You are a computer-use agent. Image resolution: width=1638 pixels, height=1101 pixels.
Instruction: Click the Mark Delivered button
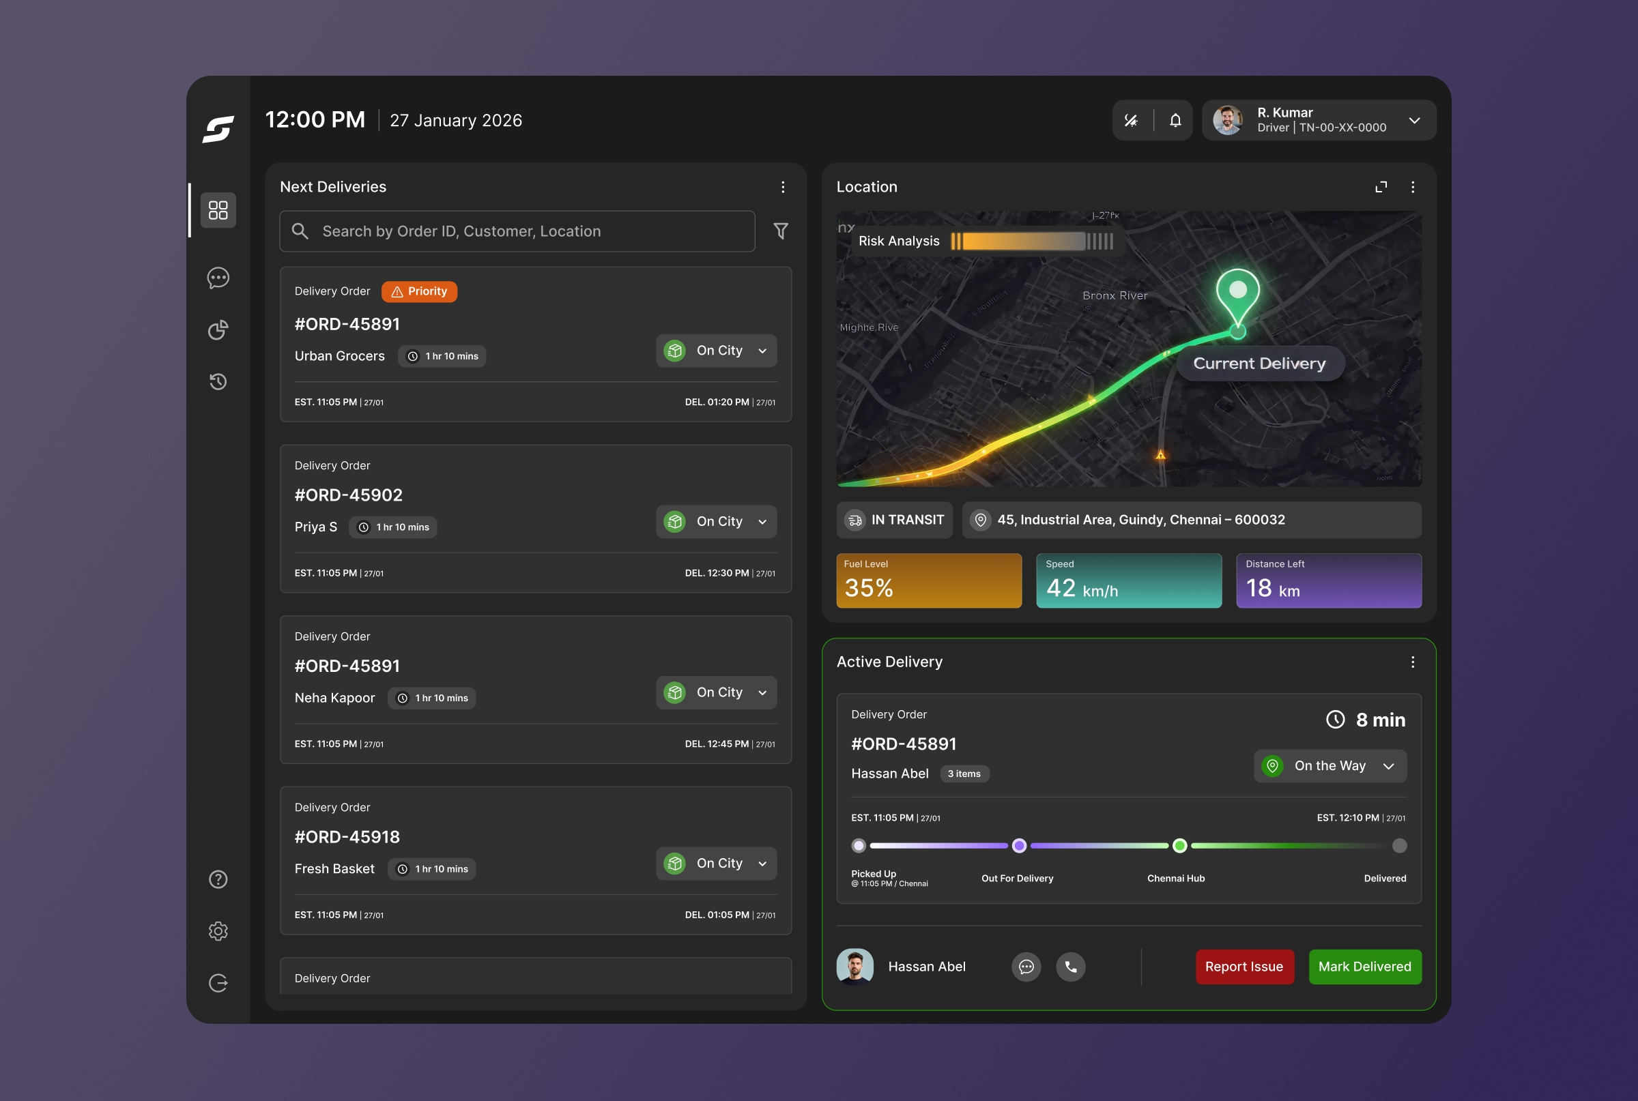1365,966
